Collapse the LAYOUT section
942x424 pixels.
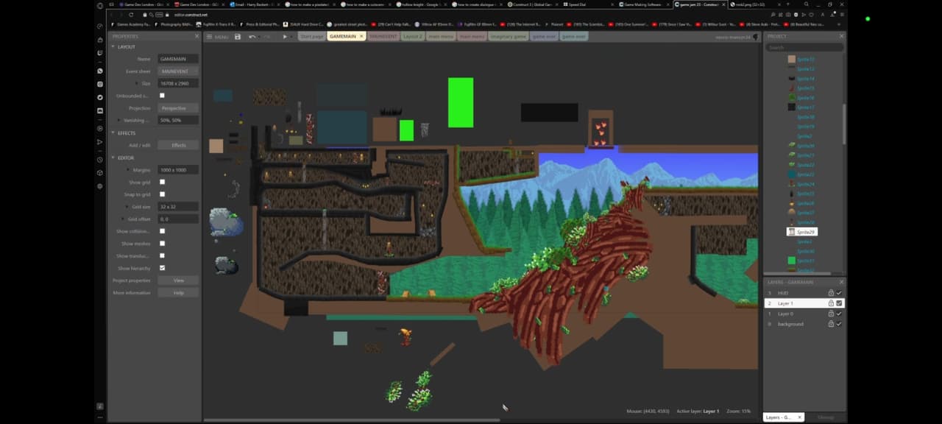113,46
